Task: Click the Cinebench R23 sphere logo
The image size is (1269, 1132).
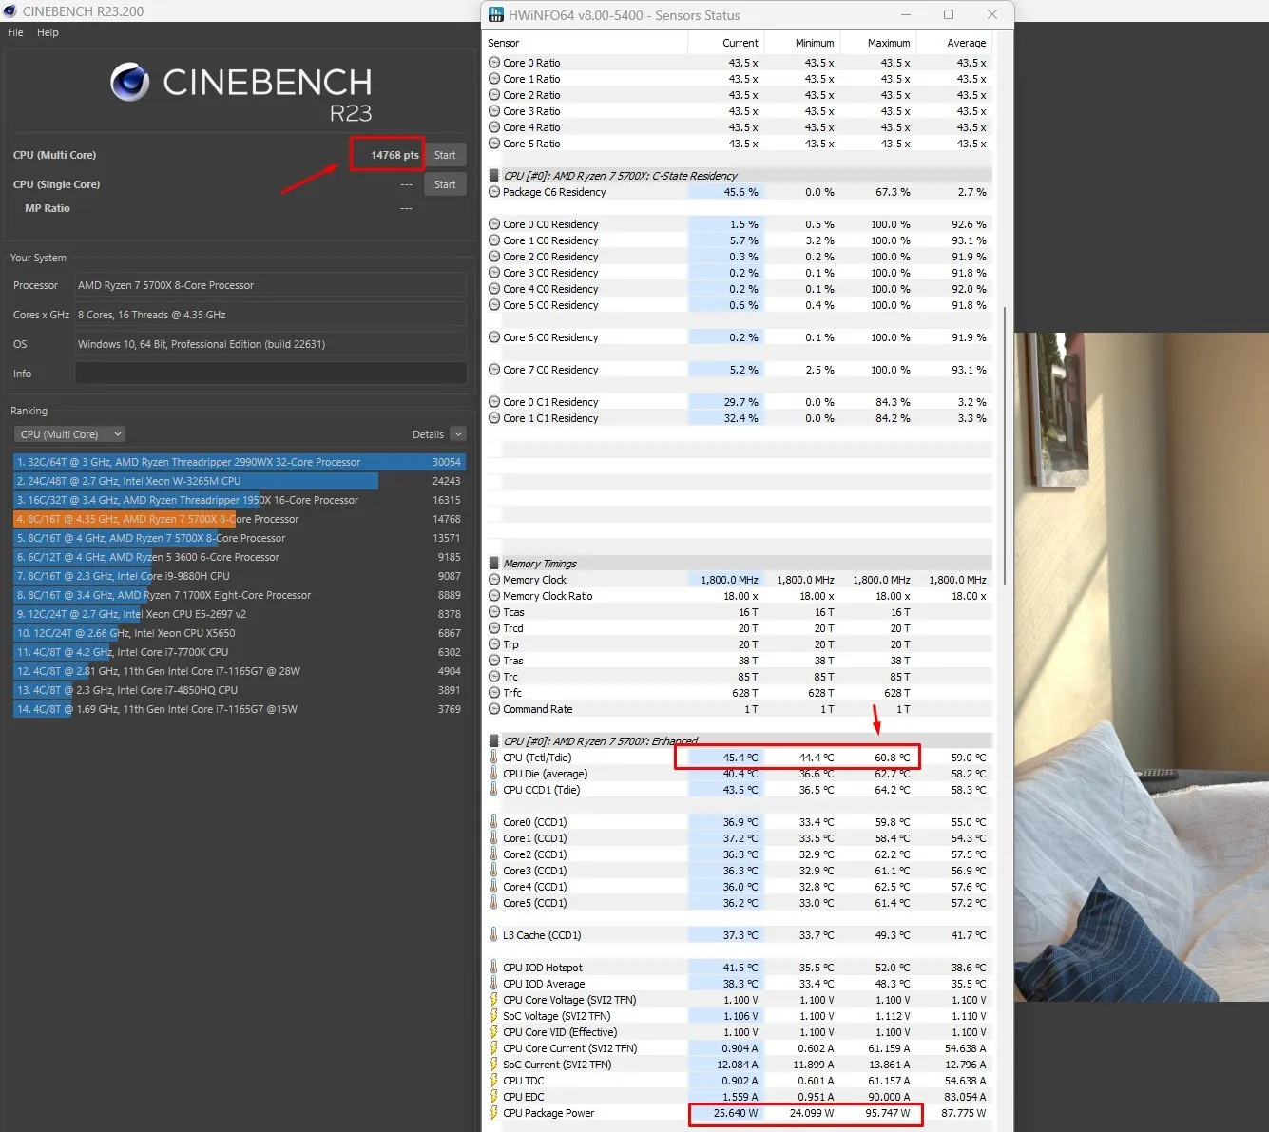Action: pos(130,83)
